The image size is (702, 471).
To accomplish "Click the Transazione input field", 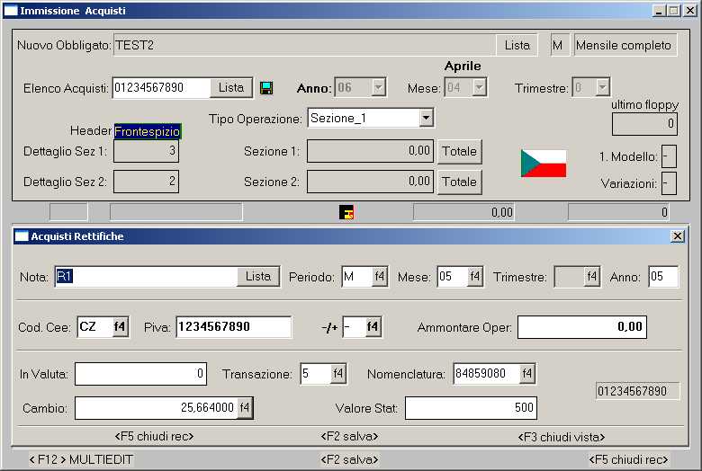I will [x=316, y=374].
